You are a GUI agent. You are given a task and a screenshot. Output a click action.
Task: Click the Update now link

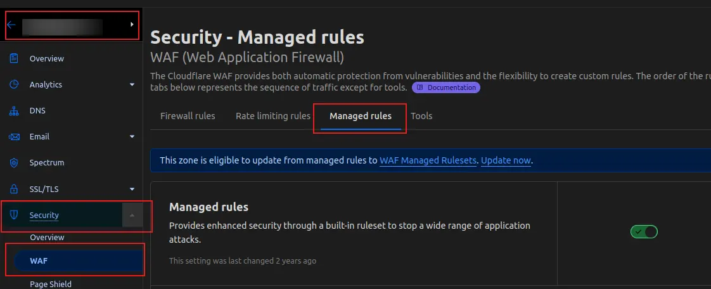[x=506, y=160]
